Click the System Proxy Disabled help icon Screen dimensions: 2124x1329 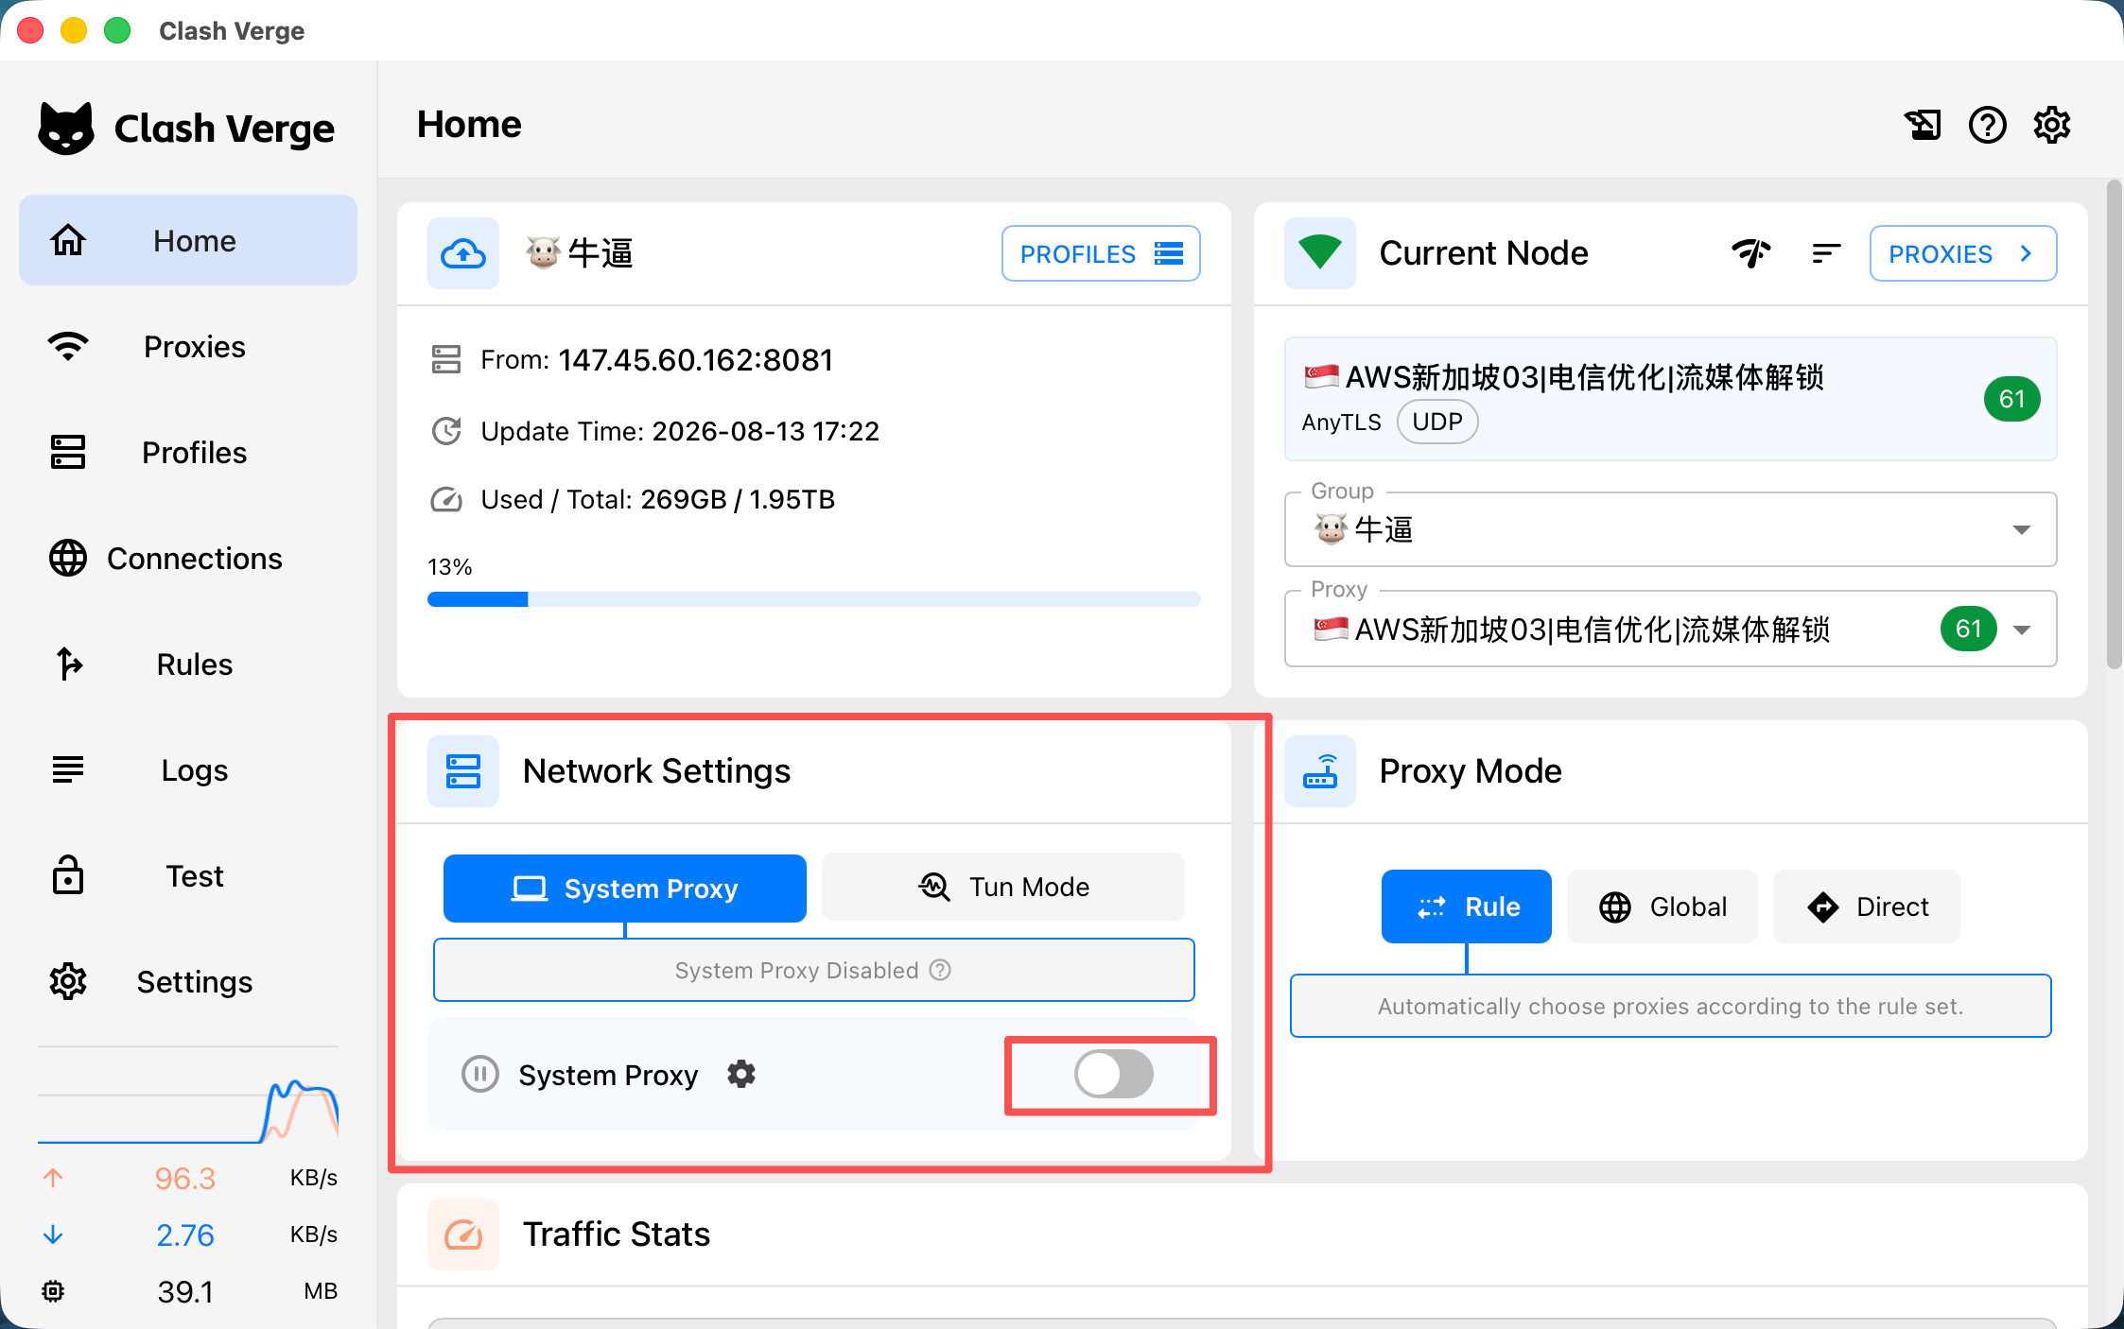(x=940, y=970)
